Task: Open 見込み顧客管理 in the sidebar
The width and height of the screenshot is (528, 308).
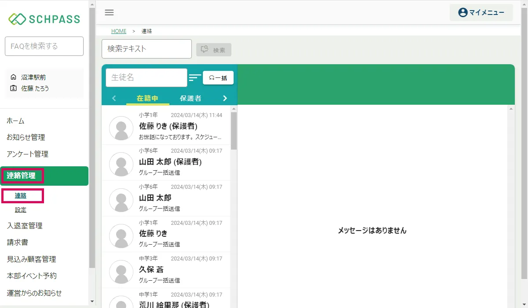Action: pos(32,259)
